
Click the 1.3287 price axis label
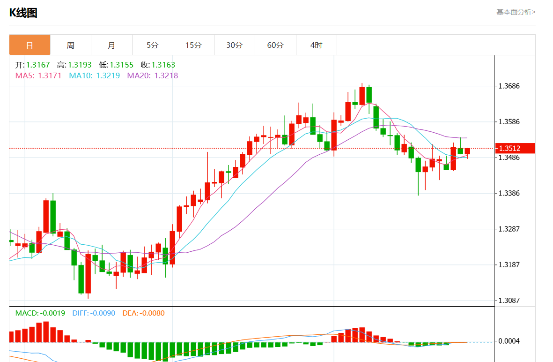[x=509, y=229]
